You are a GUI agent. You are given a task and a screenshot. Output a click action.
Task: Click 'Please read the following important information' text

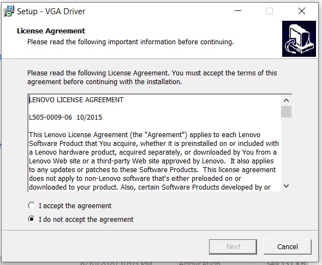pos(130,42)
